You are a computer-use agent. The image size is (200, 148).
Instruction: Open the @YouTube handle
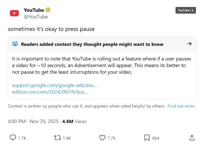[x=36, y=17]
